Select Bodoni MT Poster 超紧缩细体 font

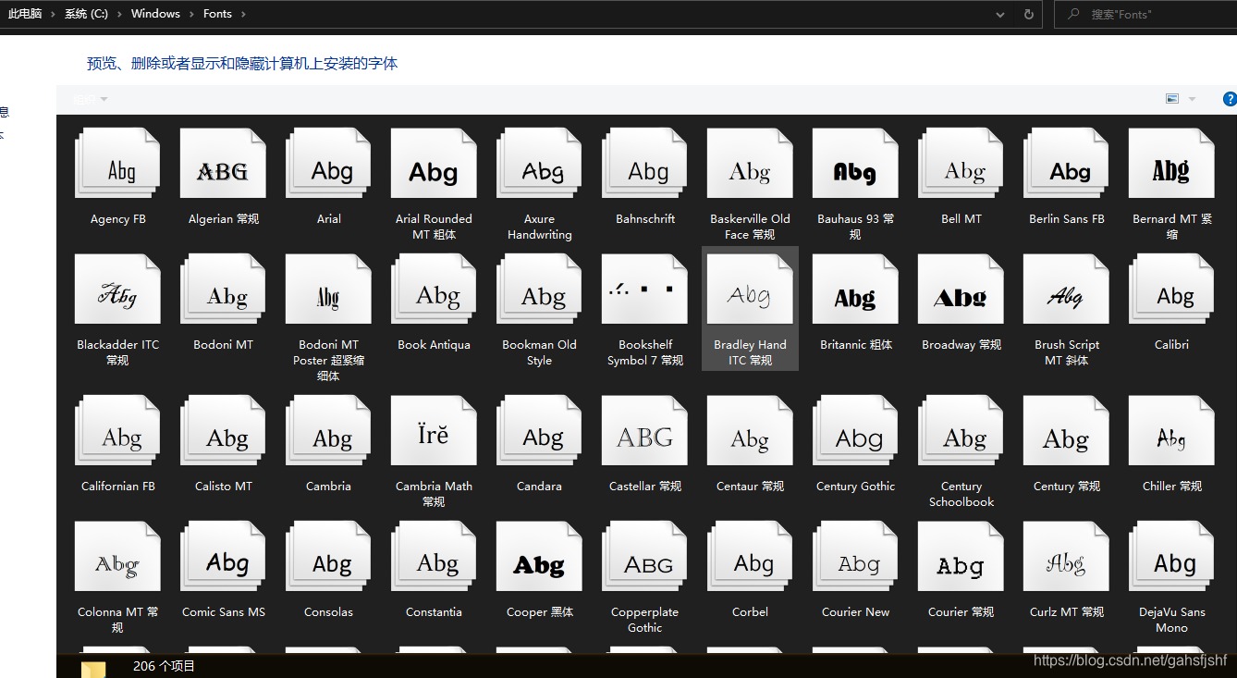pos(328,290)
